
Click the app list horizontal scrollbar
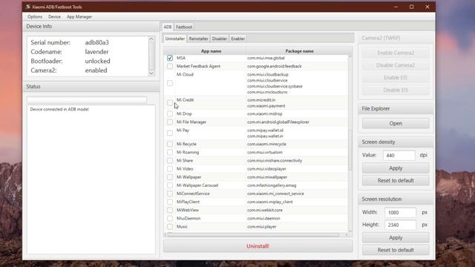[253, 234]
